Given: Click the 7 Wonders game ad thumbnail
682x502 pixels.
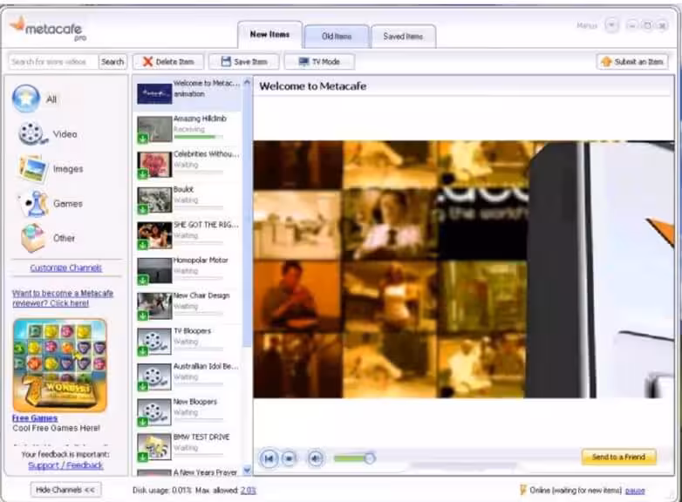Looking at the screenshot, I should [60, 365].
